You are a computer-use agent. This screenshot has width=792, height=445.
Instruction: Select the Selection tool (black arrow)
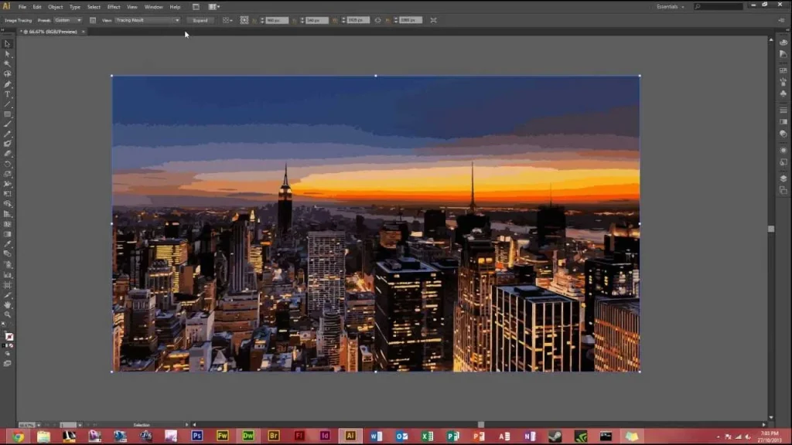(7, 44)
